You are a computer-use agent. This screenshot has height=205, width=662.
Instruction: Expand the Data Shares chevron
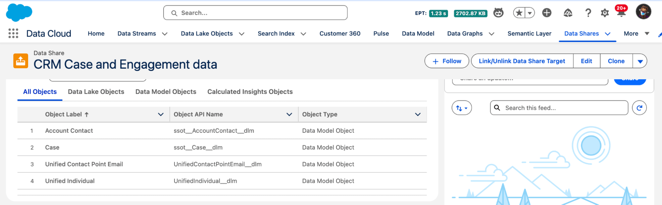(x=608, y=34)
